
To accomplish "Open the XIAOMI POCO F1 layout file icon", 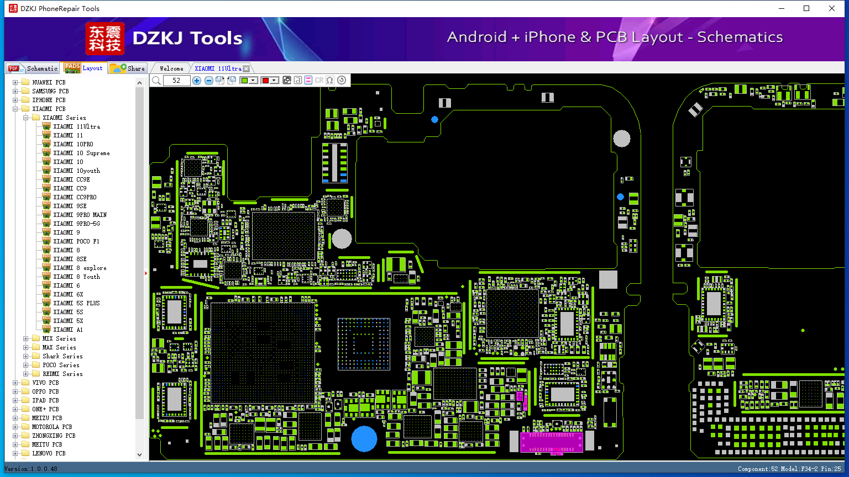I will coord(46,241).
